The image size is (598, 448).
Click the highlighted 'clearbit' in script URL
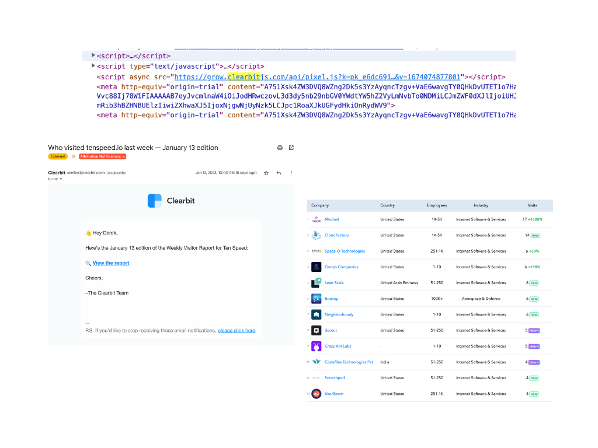(x=244, y=77)
